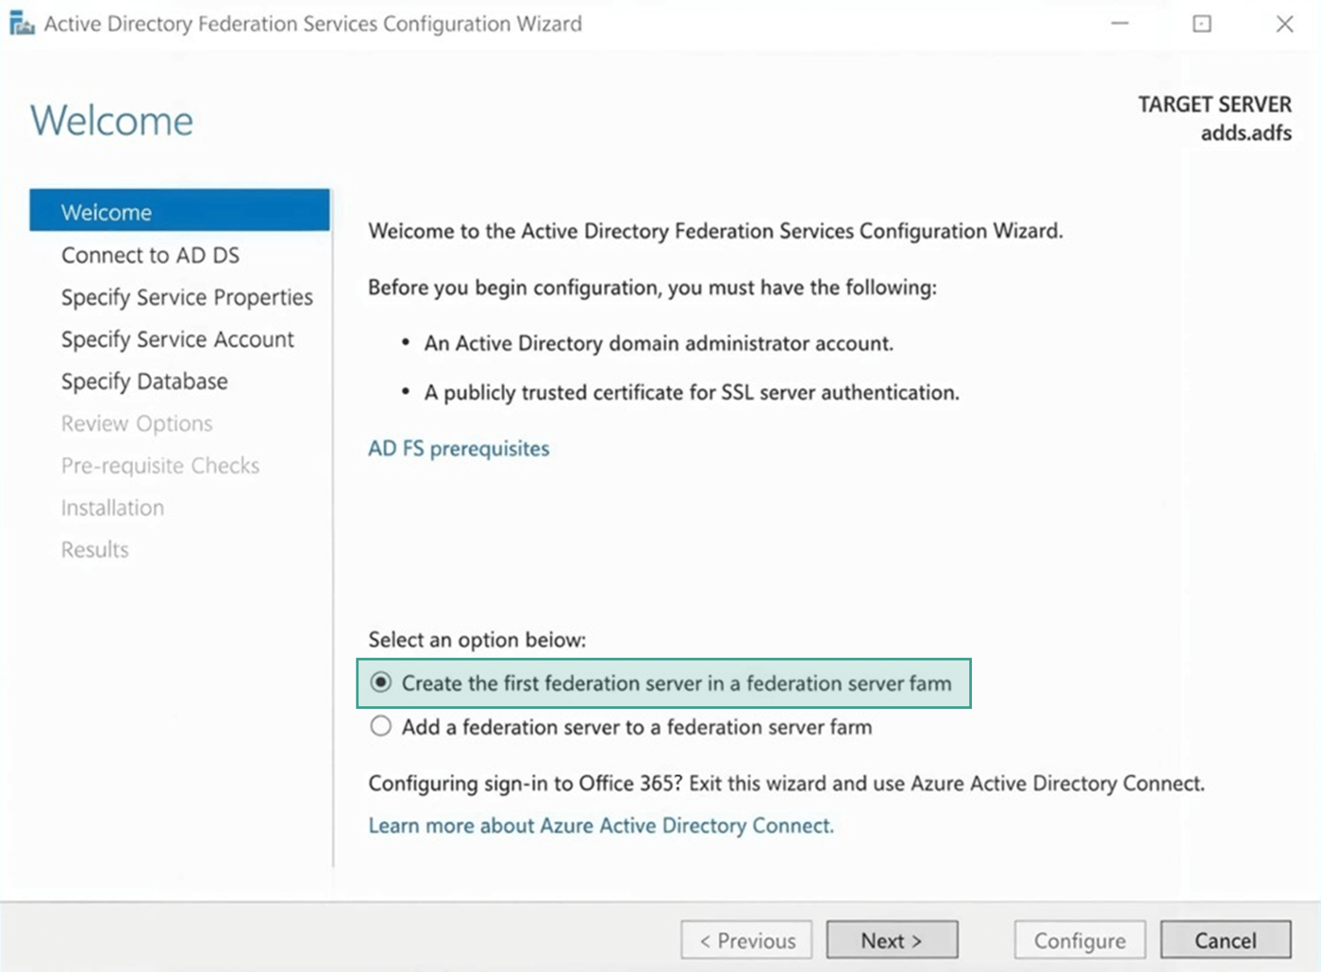Open Learn more about Azure Active Directory Connect

[x=601, y=826]
